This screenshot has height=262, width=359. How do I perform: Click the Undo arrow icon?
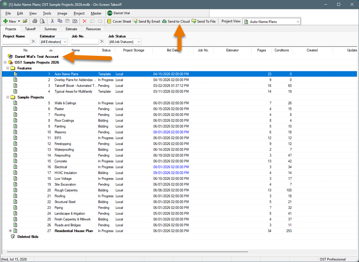(92, 21)
